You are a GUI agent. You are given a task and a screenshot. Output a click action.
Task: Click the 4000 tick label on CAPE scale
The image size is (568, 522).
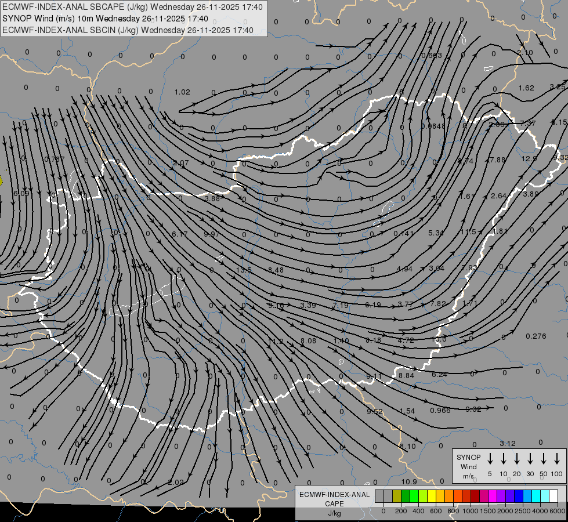pyautogui.click(x=540, y=511)
